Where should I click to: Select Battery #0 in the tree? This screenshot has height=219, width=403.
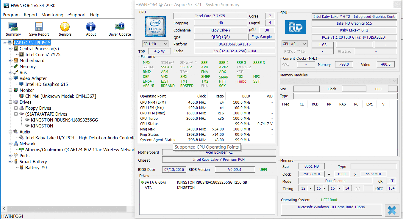[x=36, y=168]
